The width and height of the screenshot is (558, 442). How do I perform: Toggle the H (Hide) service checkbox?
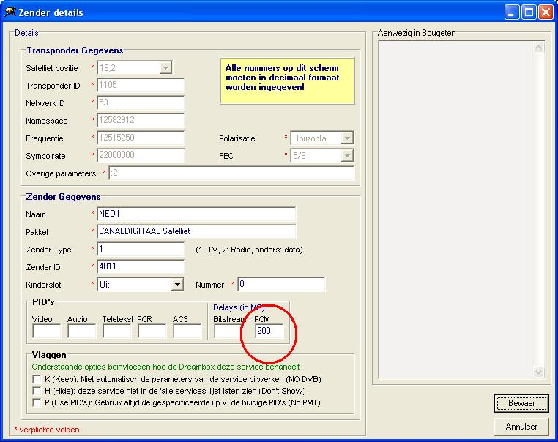coord(37,391)
